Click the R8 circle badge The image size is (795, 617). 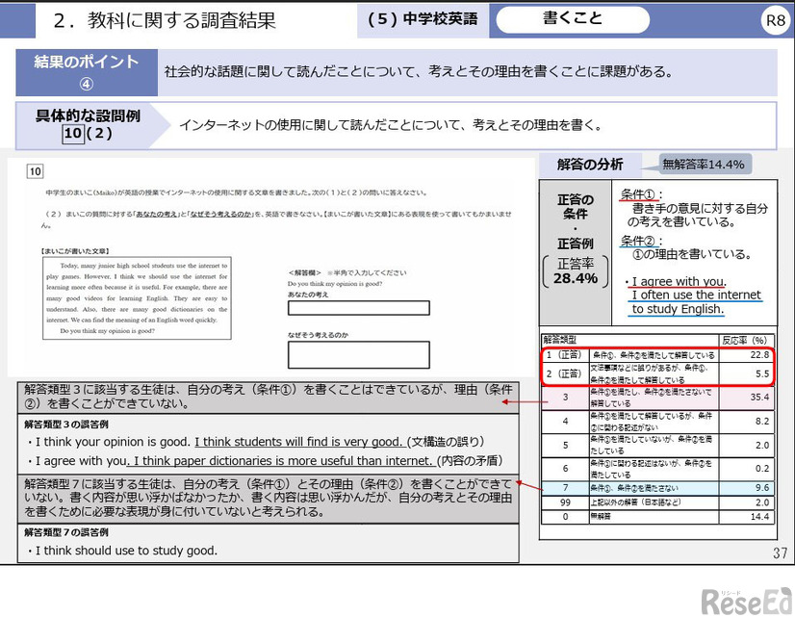pos(776,21)
